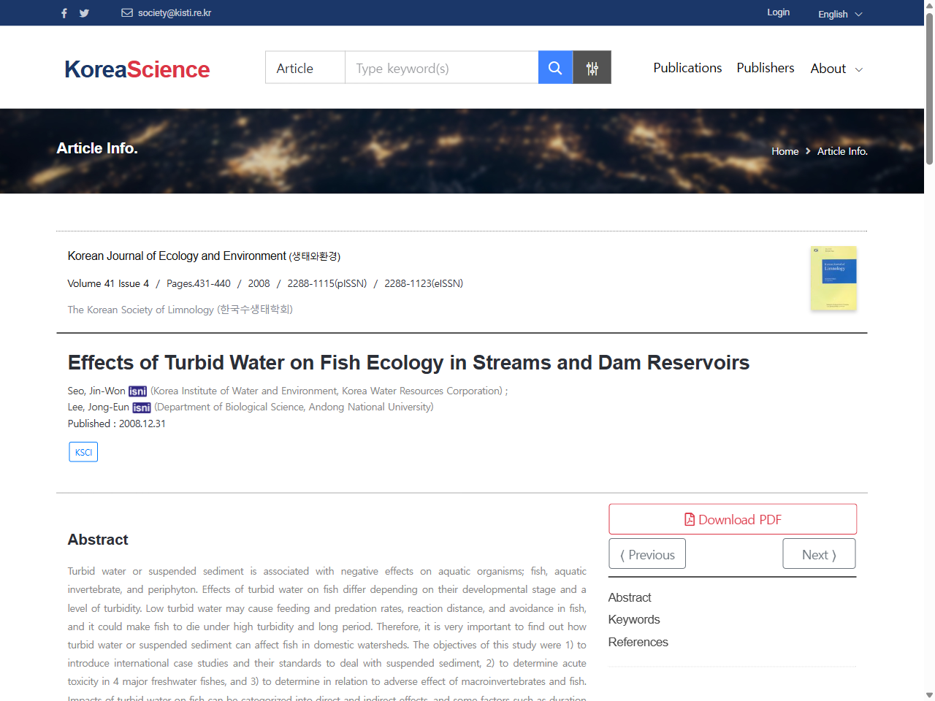Click the search magnifier icon
Viewport: 935px width, 701px height.
[555, 67]
